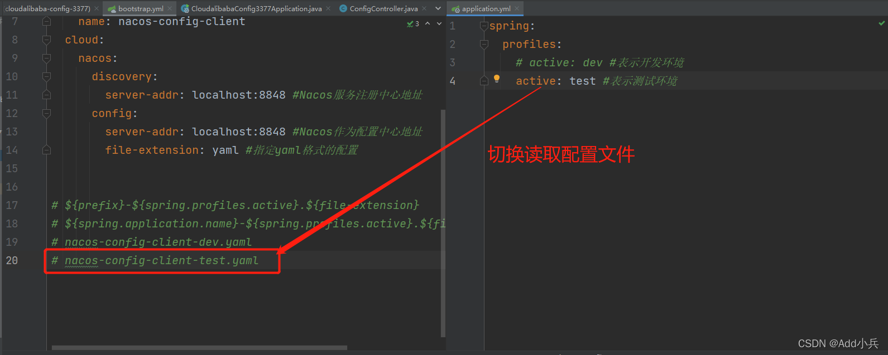Click the 'nacos-config-client-test.yaml' comment line

[x=155, y=260]
